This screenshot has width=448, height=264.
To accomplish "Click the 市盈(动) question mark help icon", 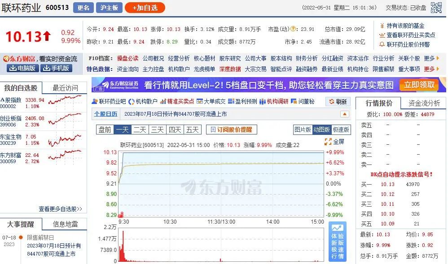I will pos(294,29).
